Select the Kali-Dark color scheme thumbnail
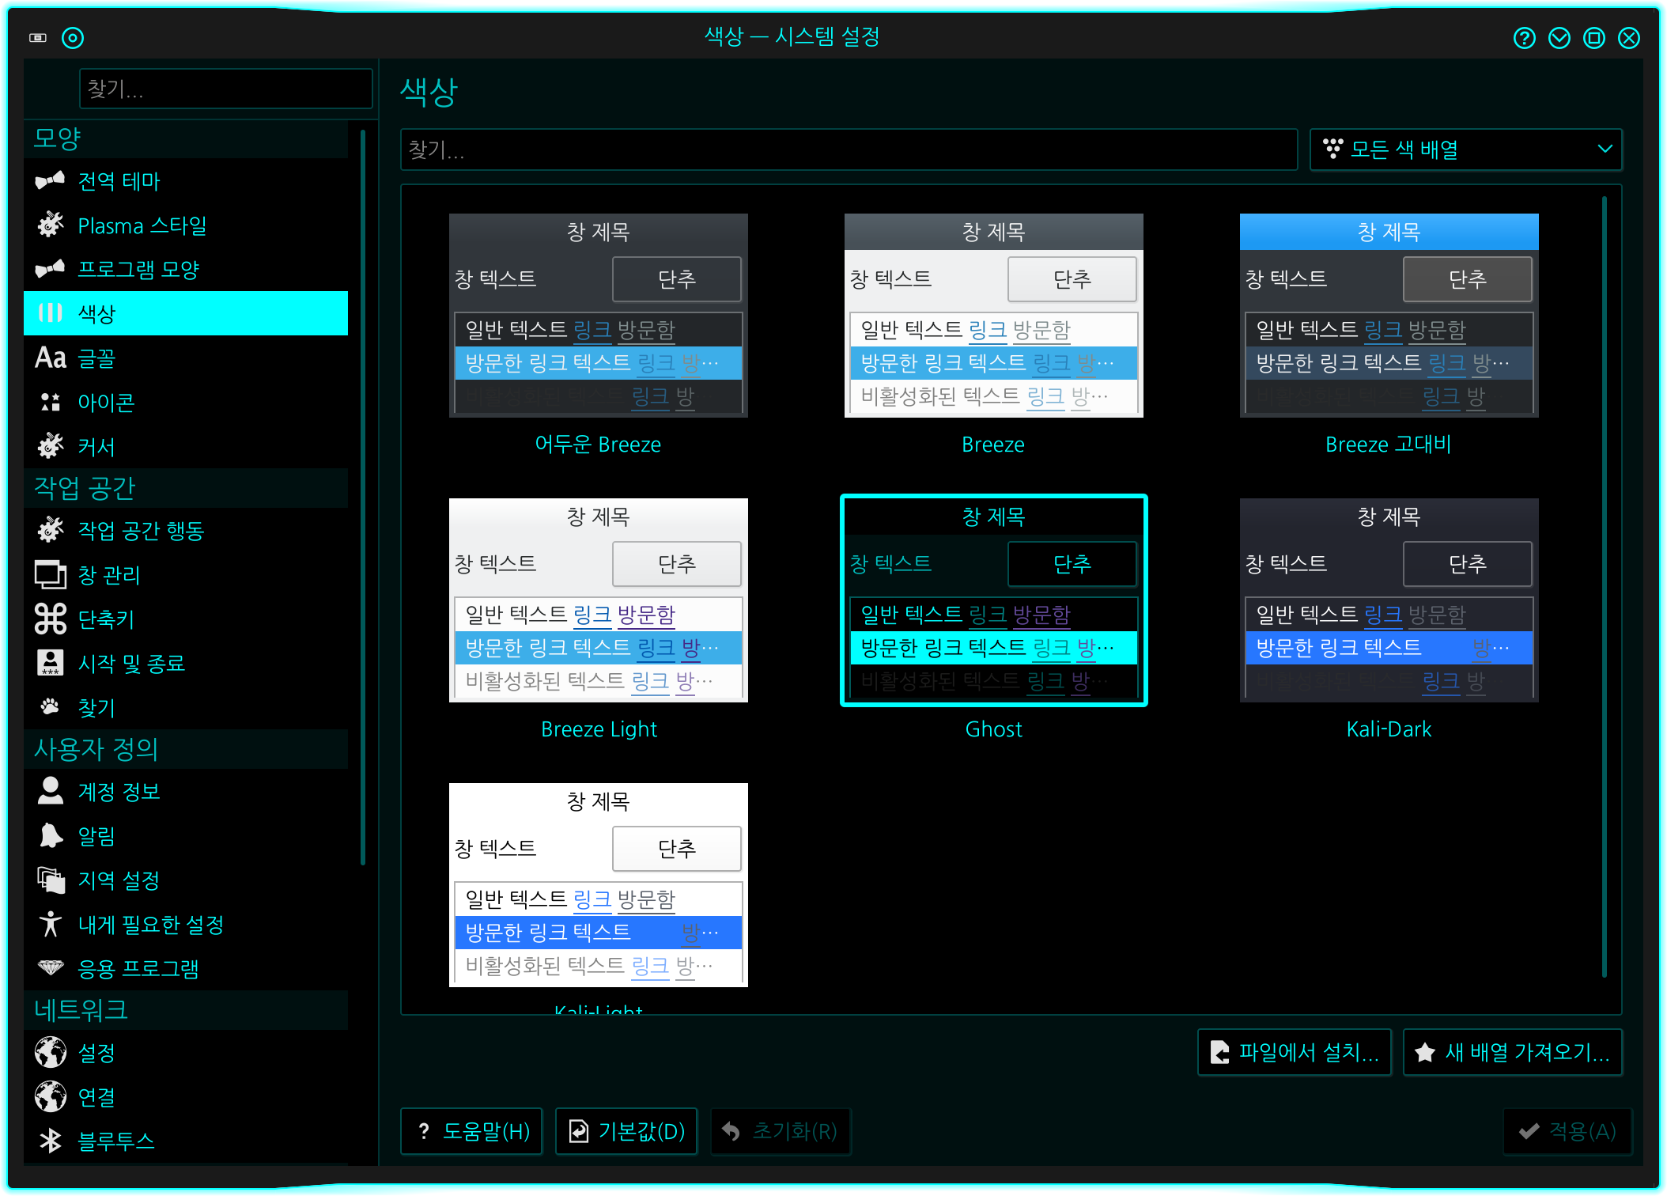The height and width of the screenshot is (1196, 1667). tap(1389, 600)
